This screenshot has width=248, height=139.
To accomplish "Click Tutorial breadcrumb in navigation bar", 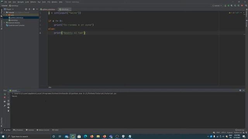I will pos(4,6).
